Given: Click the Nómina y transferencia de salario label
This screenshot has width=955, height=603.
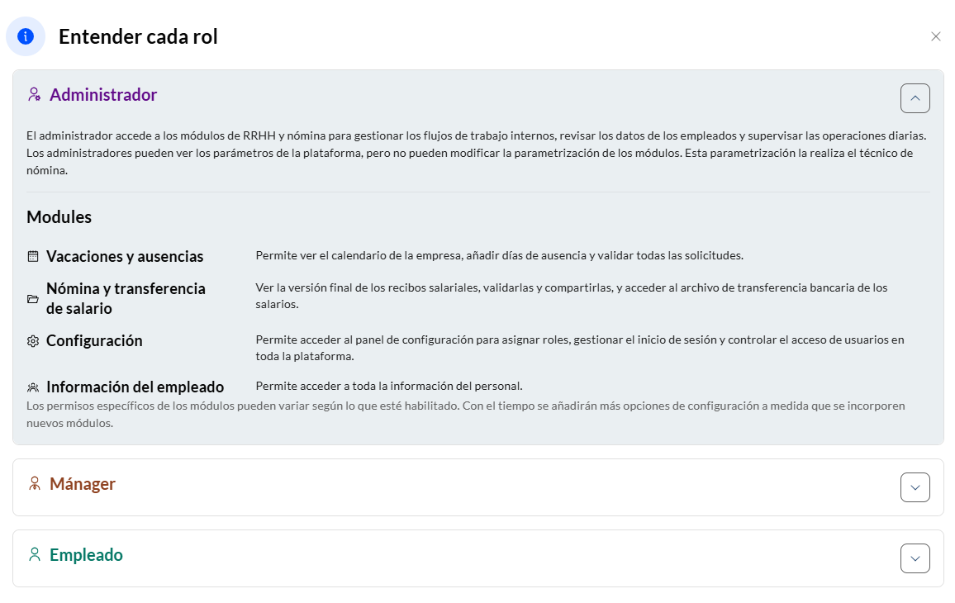Looking at the screenshot, I should [126, 298].
